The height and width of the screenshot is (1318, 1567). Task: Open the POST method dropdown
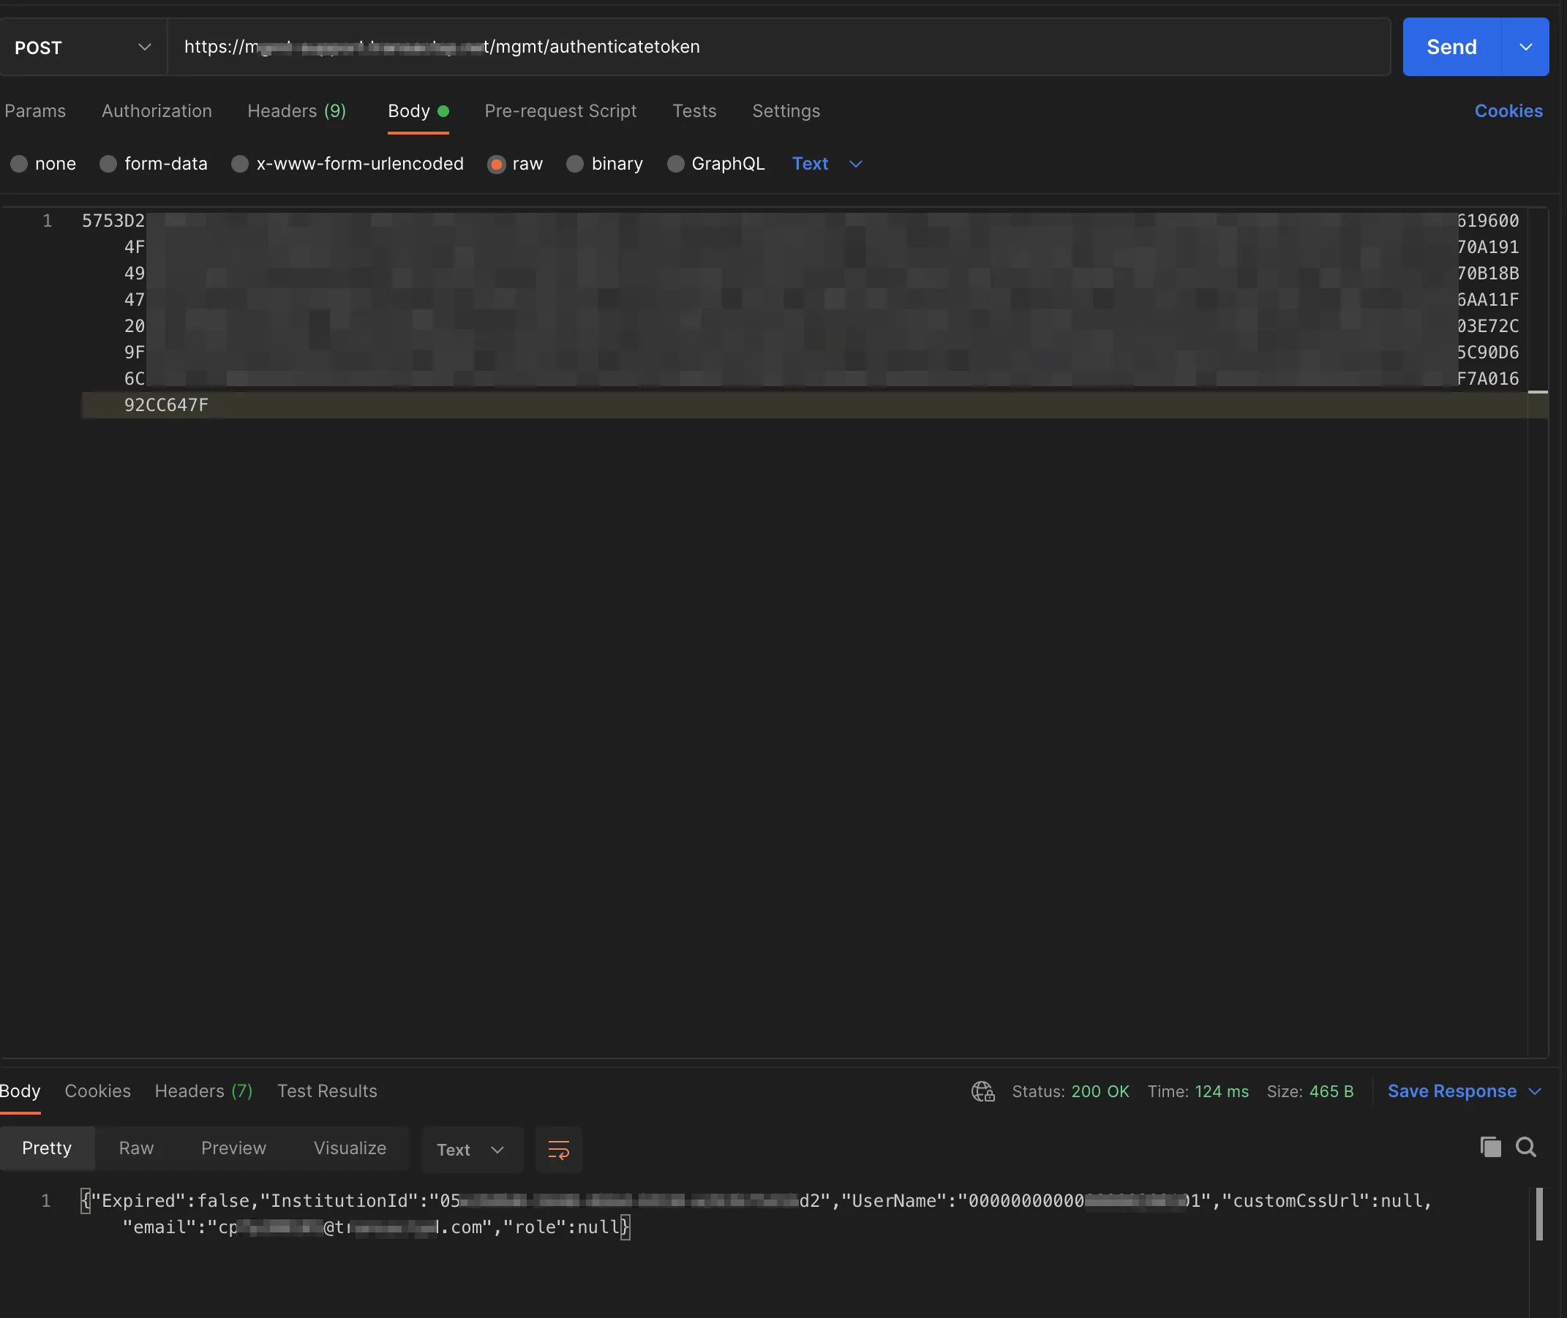pyautogui.click(x=82, y=47)
